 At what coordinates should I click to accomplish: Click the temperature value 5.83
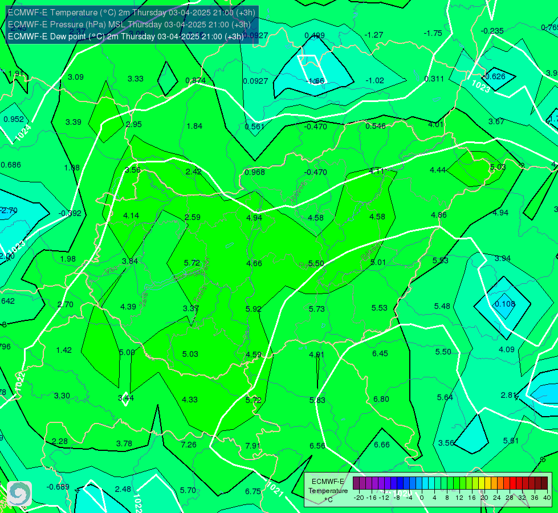pos(317,401)
